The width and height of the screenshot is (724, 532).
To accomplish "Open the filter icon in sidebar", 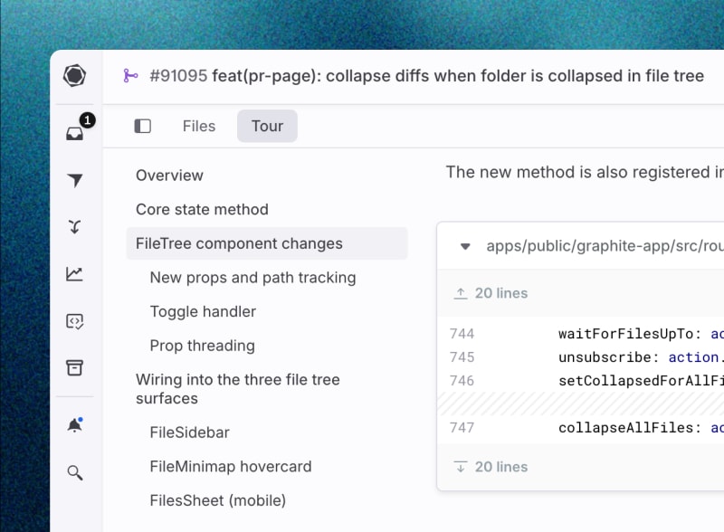I will pyautogui.click(x=75, y=181).
